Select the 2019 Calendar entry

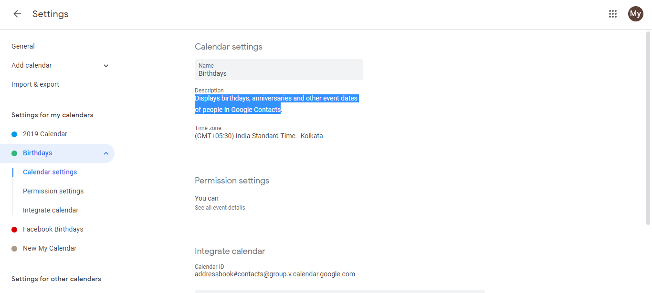point(45,134)
